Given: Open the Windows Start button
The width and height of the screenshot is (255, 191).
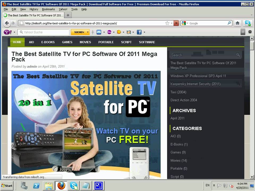Looking at the screenshot, I should tap(7, 185).
